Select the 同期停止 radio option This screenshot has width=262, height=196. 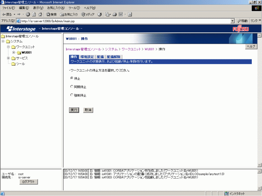tap(72, 87)
